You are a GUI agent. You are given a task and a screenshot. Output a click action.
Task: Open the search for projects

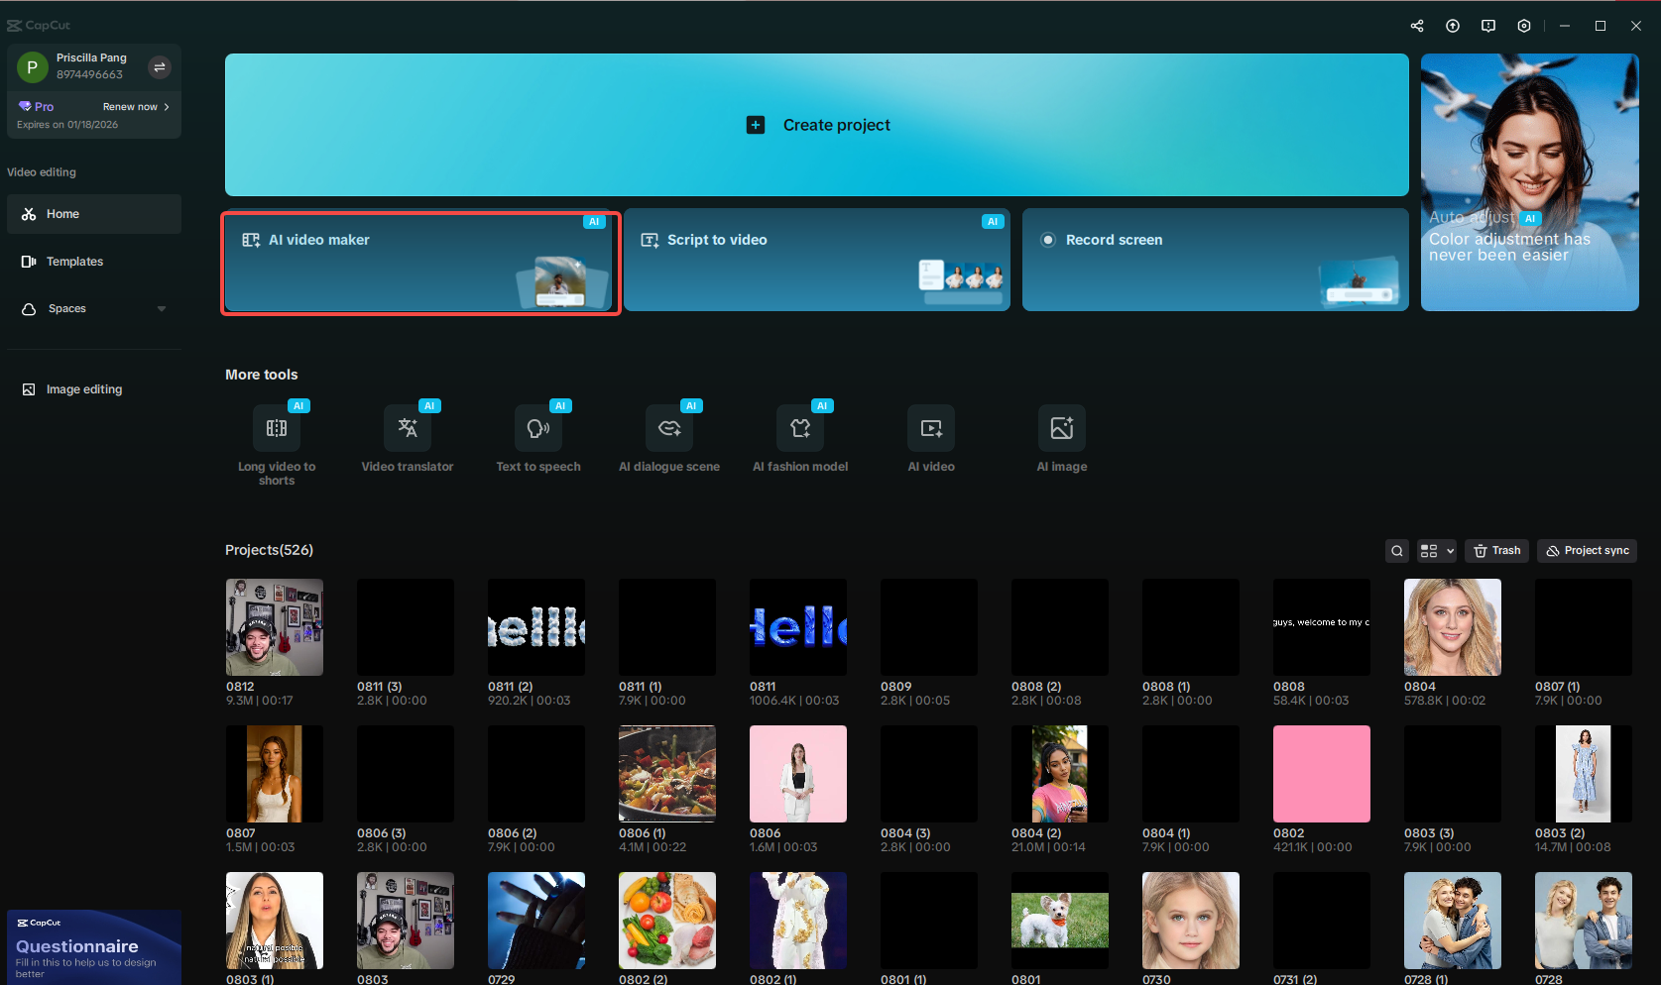1396,550
